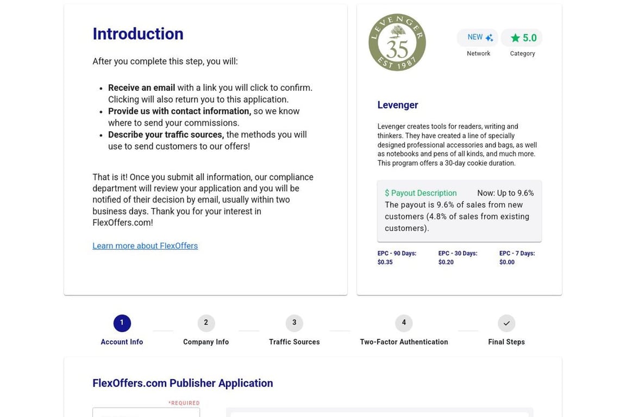
Task: Click the green star 5.0 rating badge
Action: point(522,38)
